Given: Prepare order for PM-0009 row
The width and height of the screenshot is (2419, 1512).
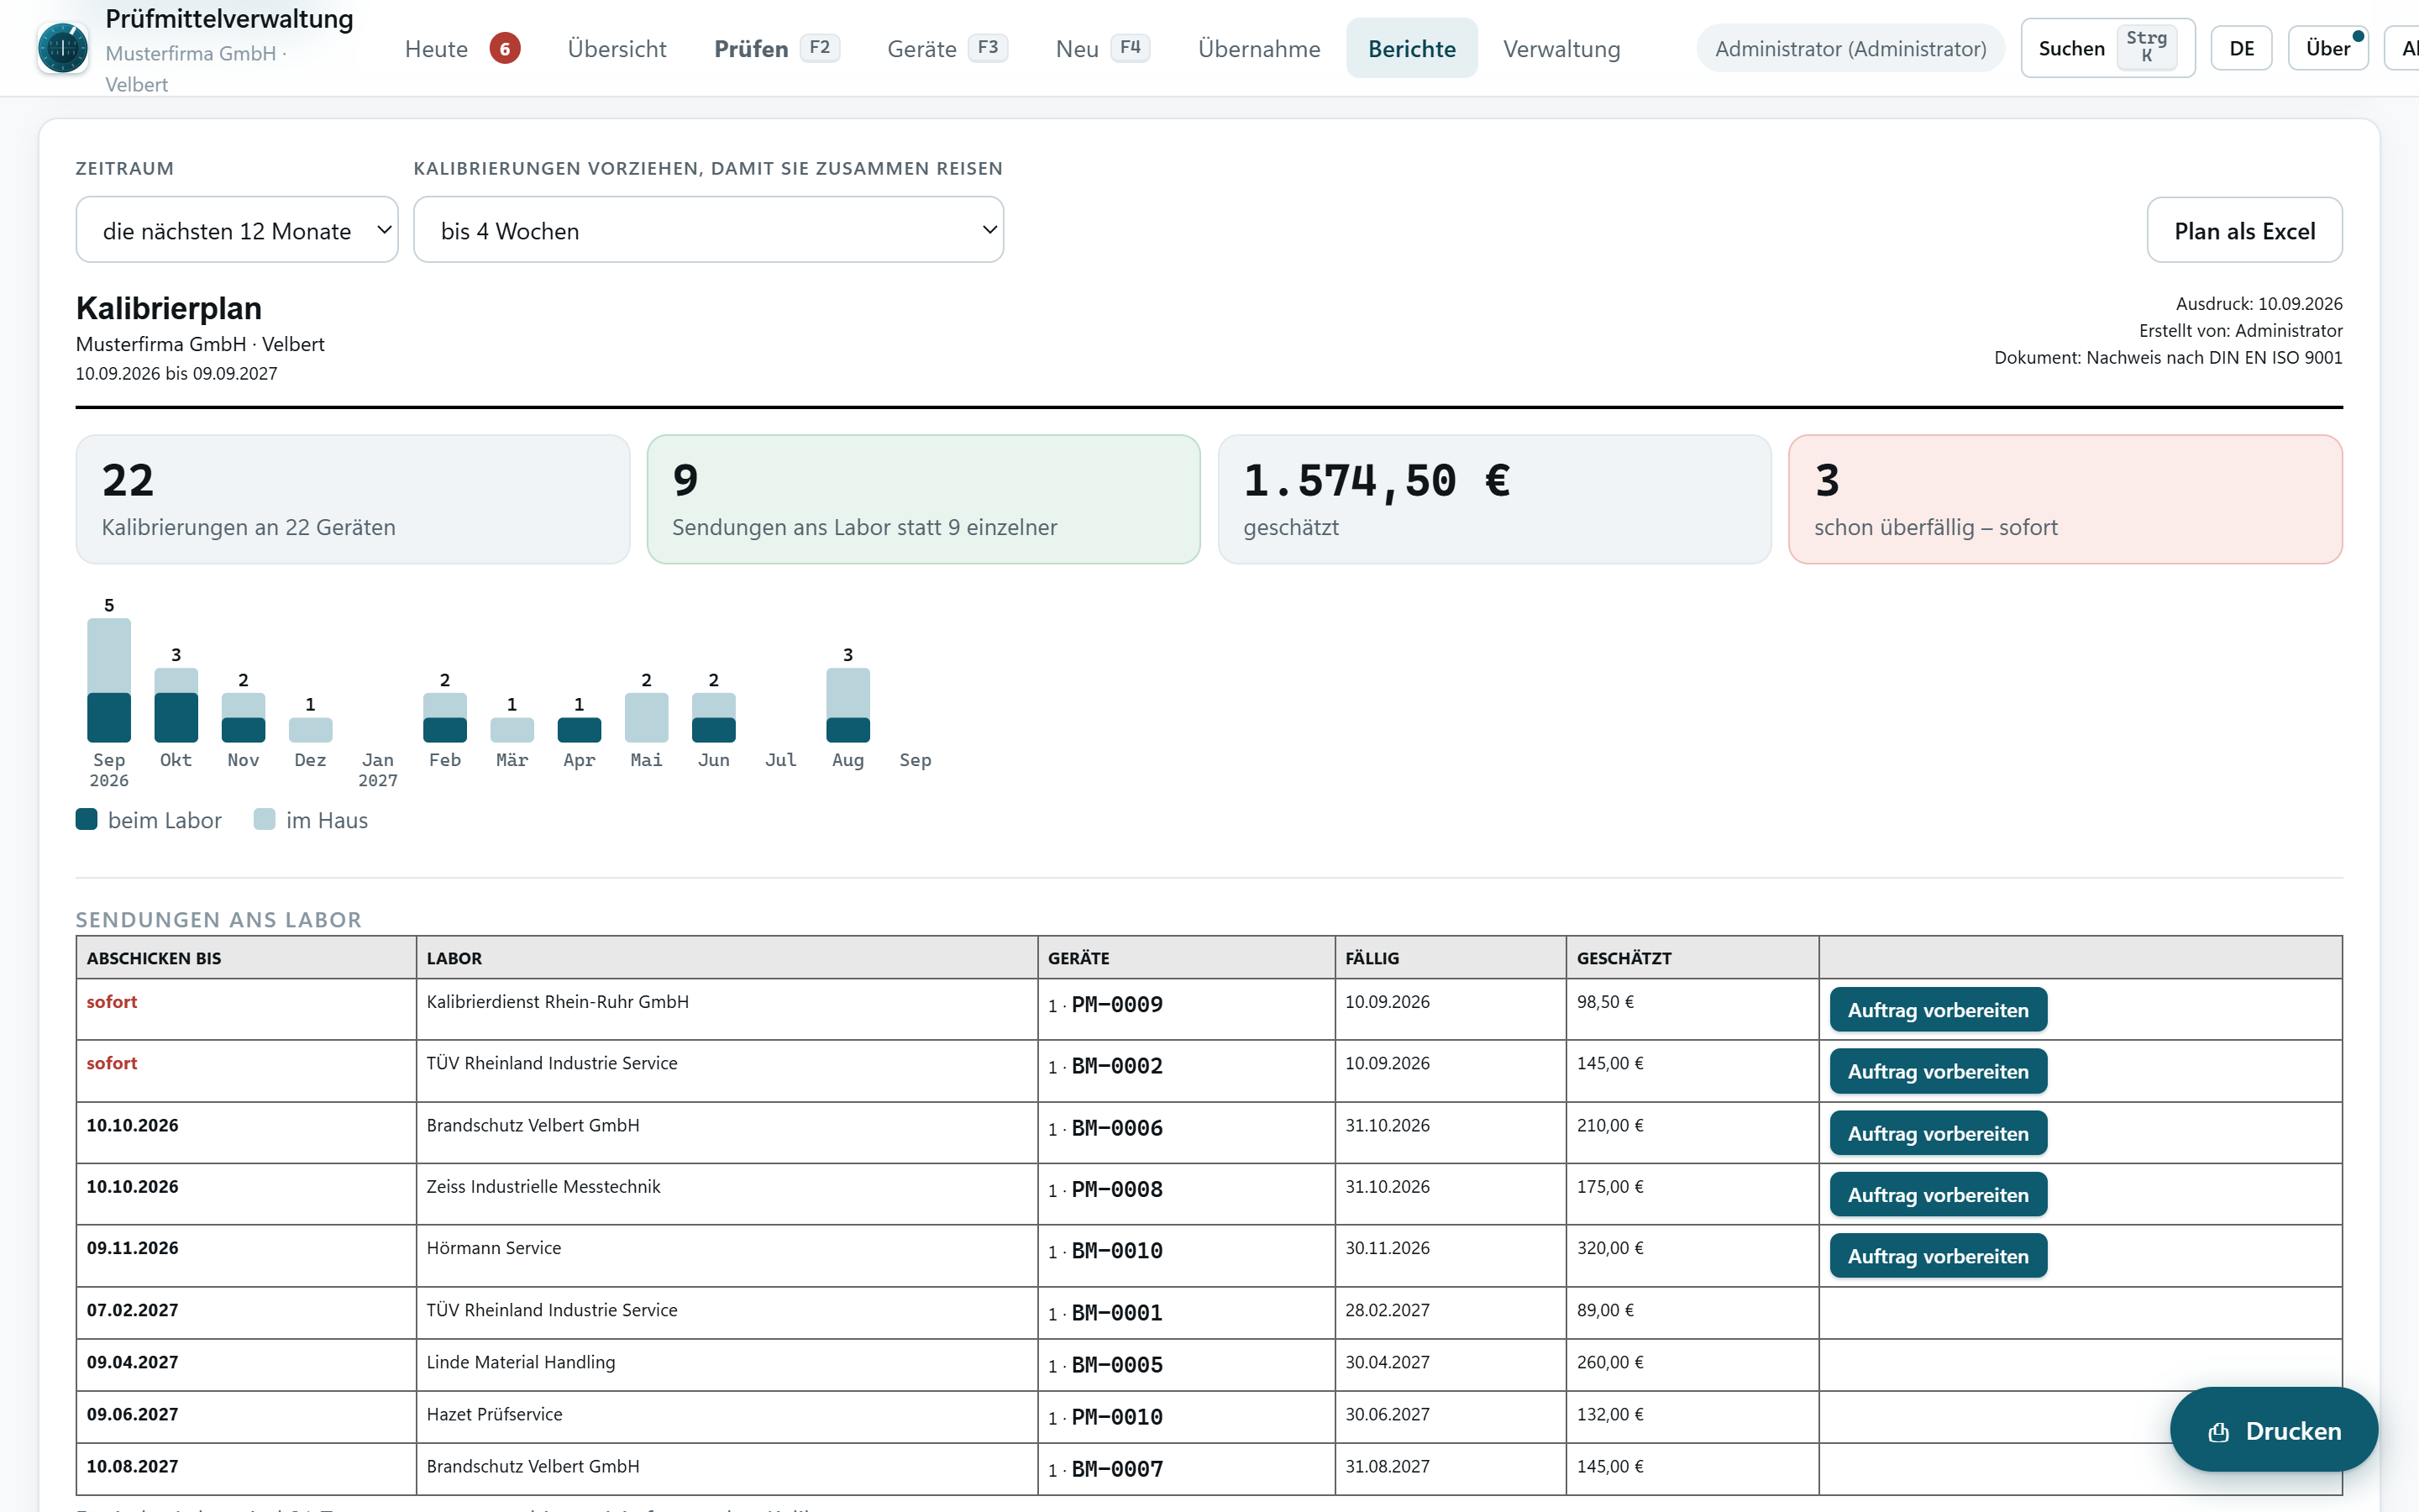Looking at the screenshot, I should pyautogui.click(x=1937, y=1010).
